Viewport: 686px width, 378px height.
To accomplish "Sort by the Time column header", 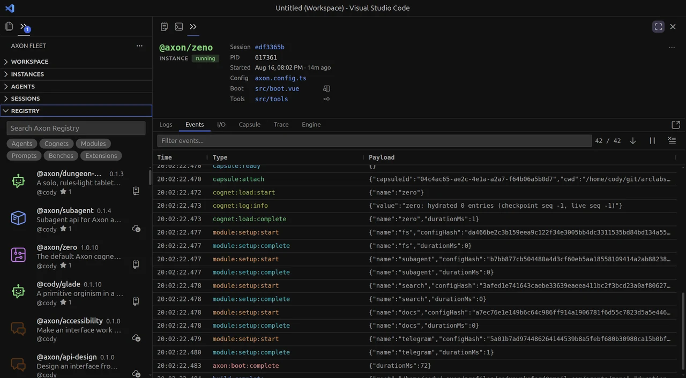I will 165,157.
